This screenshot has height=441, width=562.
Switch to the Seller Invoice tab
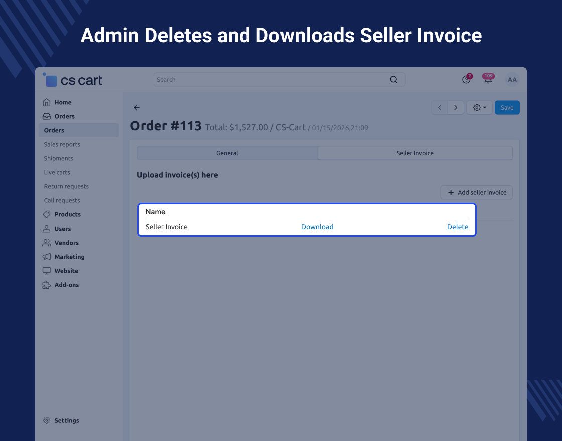click(415, 153)
